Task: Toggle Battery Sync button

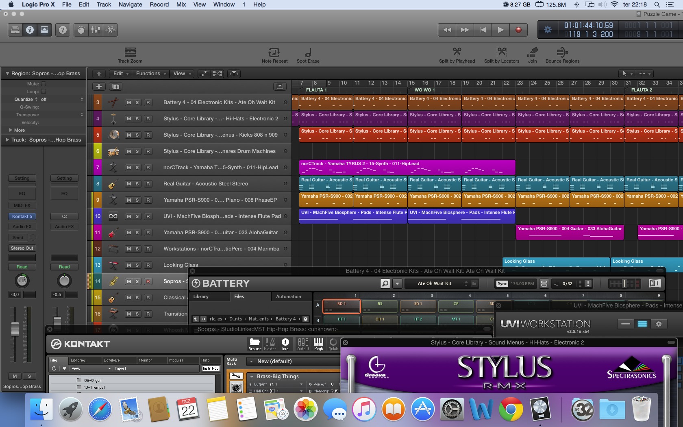Action: (x=502, y=283)
